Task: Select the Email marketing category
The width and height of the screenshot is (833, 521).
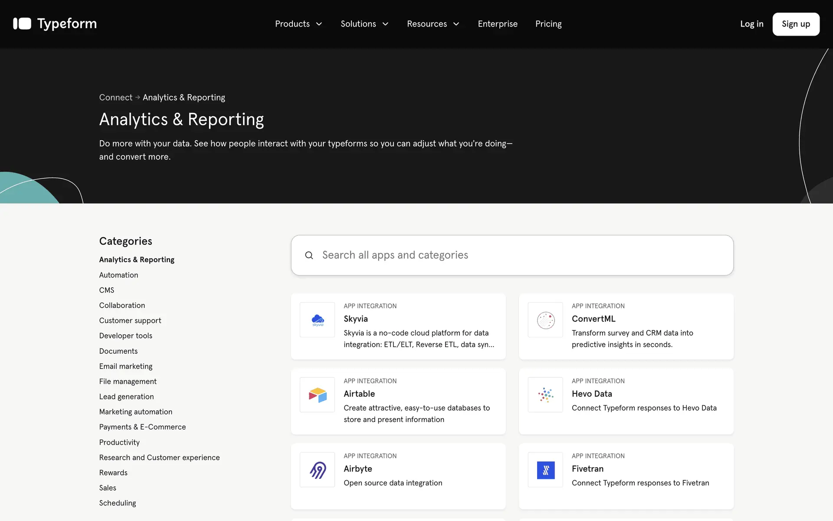Action: click(x=125, y=366)
